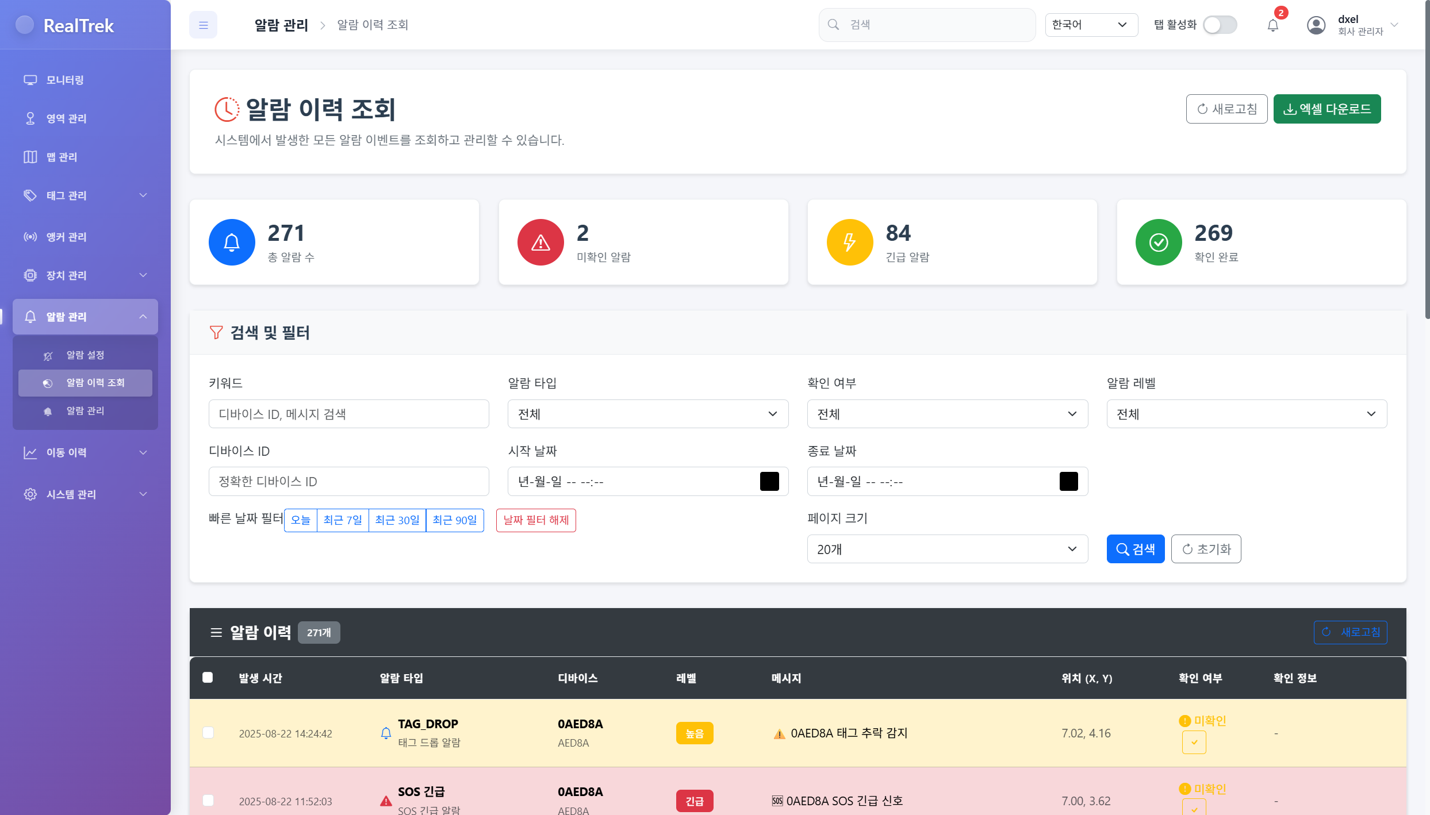Check the select-all checkbox in table header
Image resolution: width=1430 pixels, height=815 pixels.
[x=208, y=677]
